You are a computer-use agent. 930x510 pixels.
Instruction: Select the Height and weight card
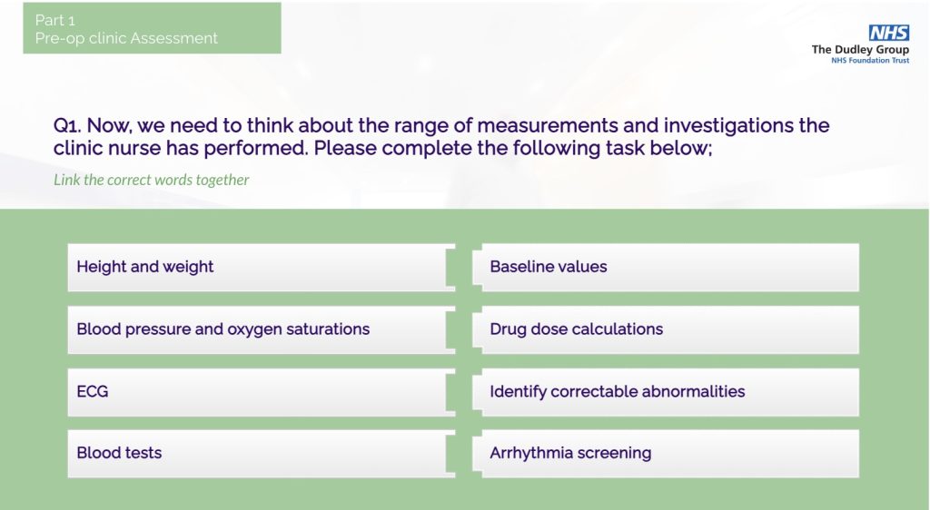(x=261, y=267)
